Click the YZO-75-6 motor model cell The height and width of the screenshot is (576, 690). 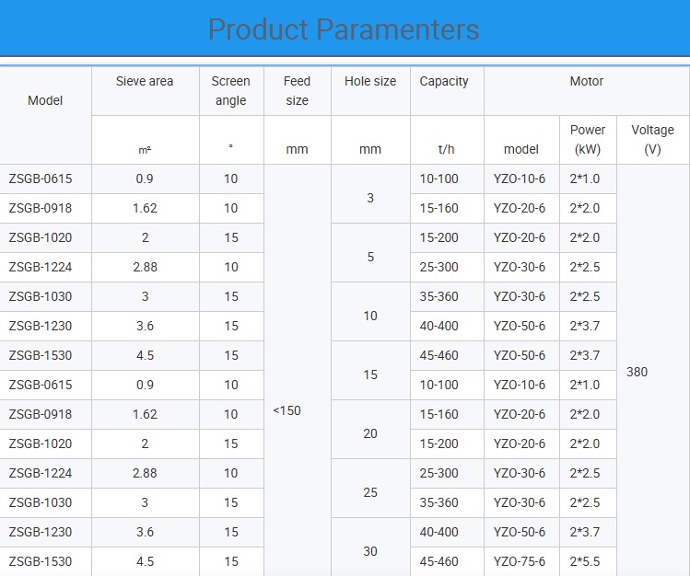click(x=520, y=561)
